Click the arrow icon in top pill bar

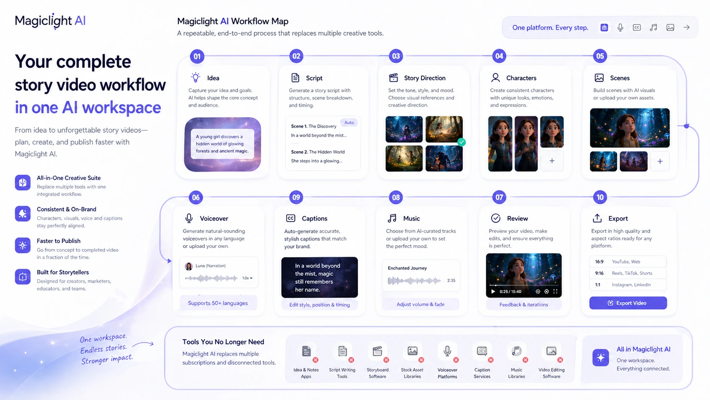[687, 28]
